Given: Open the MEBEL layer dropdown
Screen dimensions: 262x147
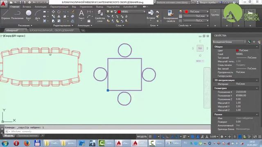Looking at the screenshot, I should pyautogui.click(x=145, y=12).
